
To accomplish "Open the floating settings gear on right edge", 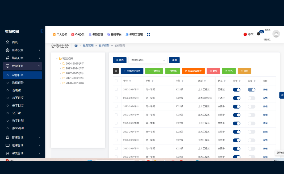I will tap(282, 95).
